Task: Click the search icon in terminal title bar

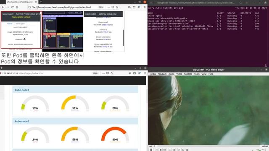Action: 240,3
